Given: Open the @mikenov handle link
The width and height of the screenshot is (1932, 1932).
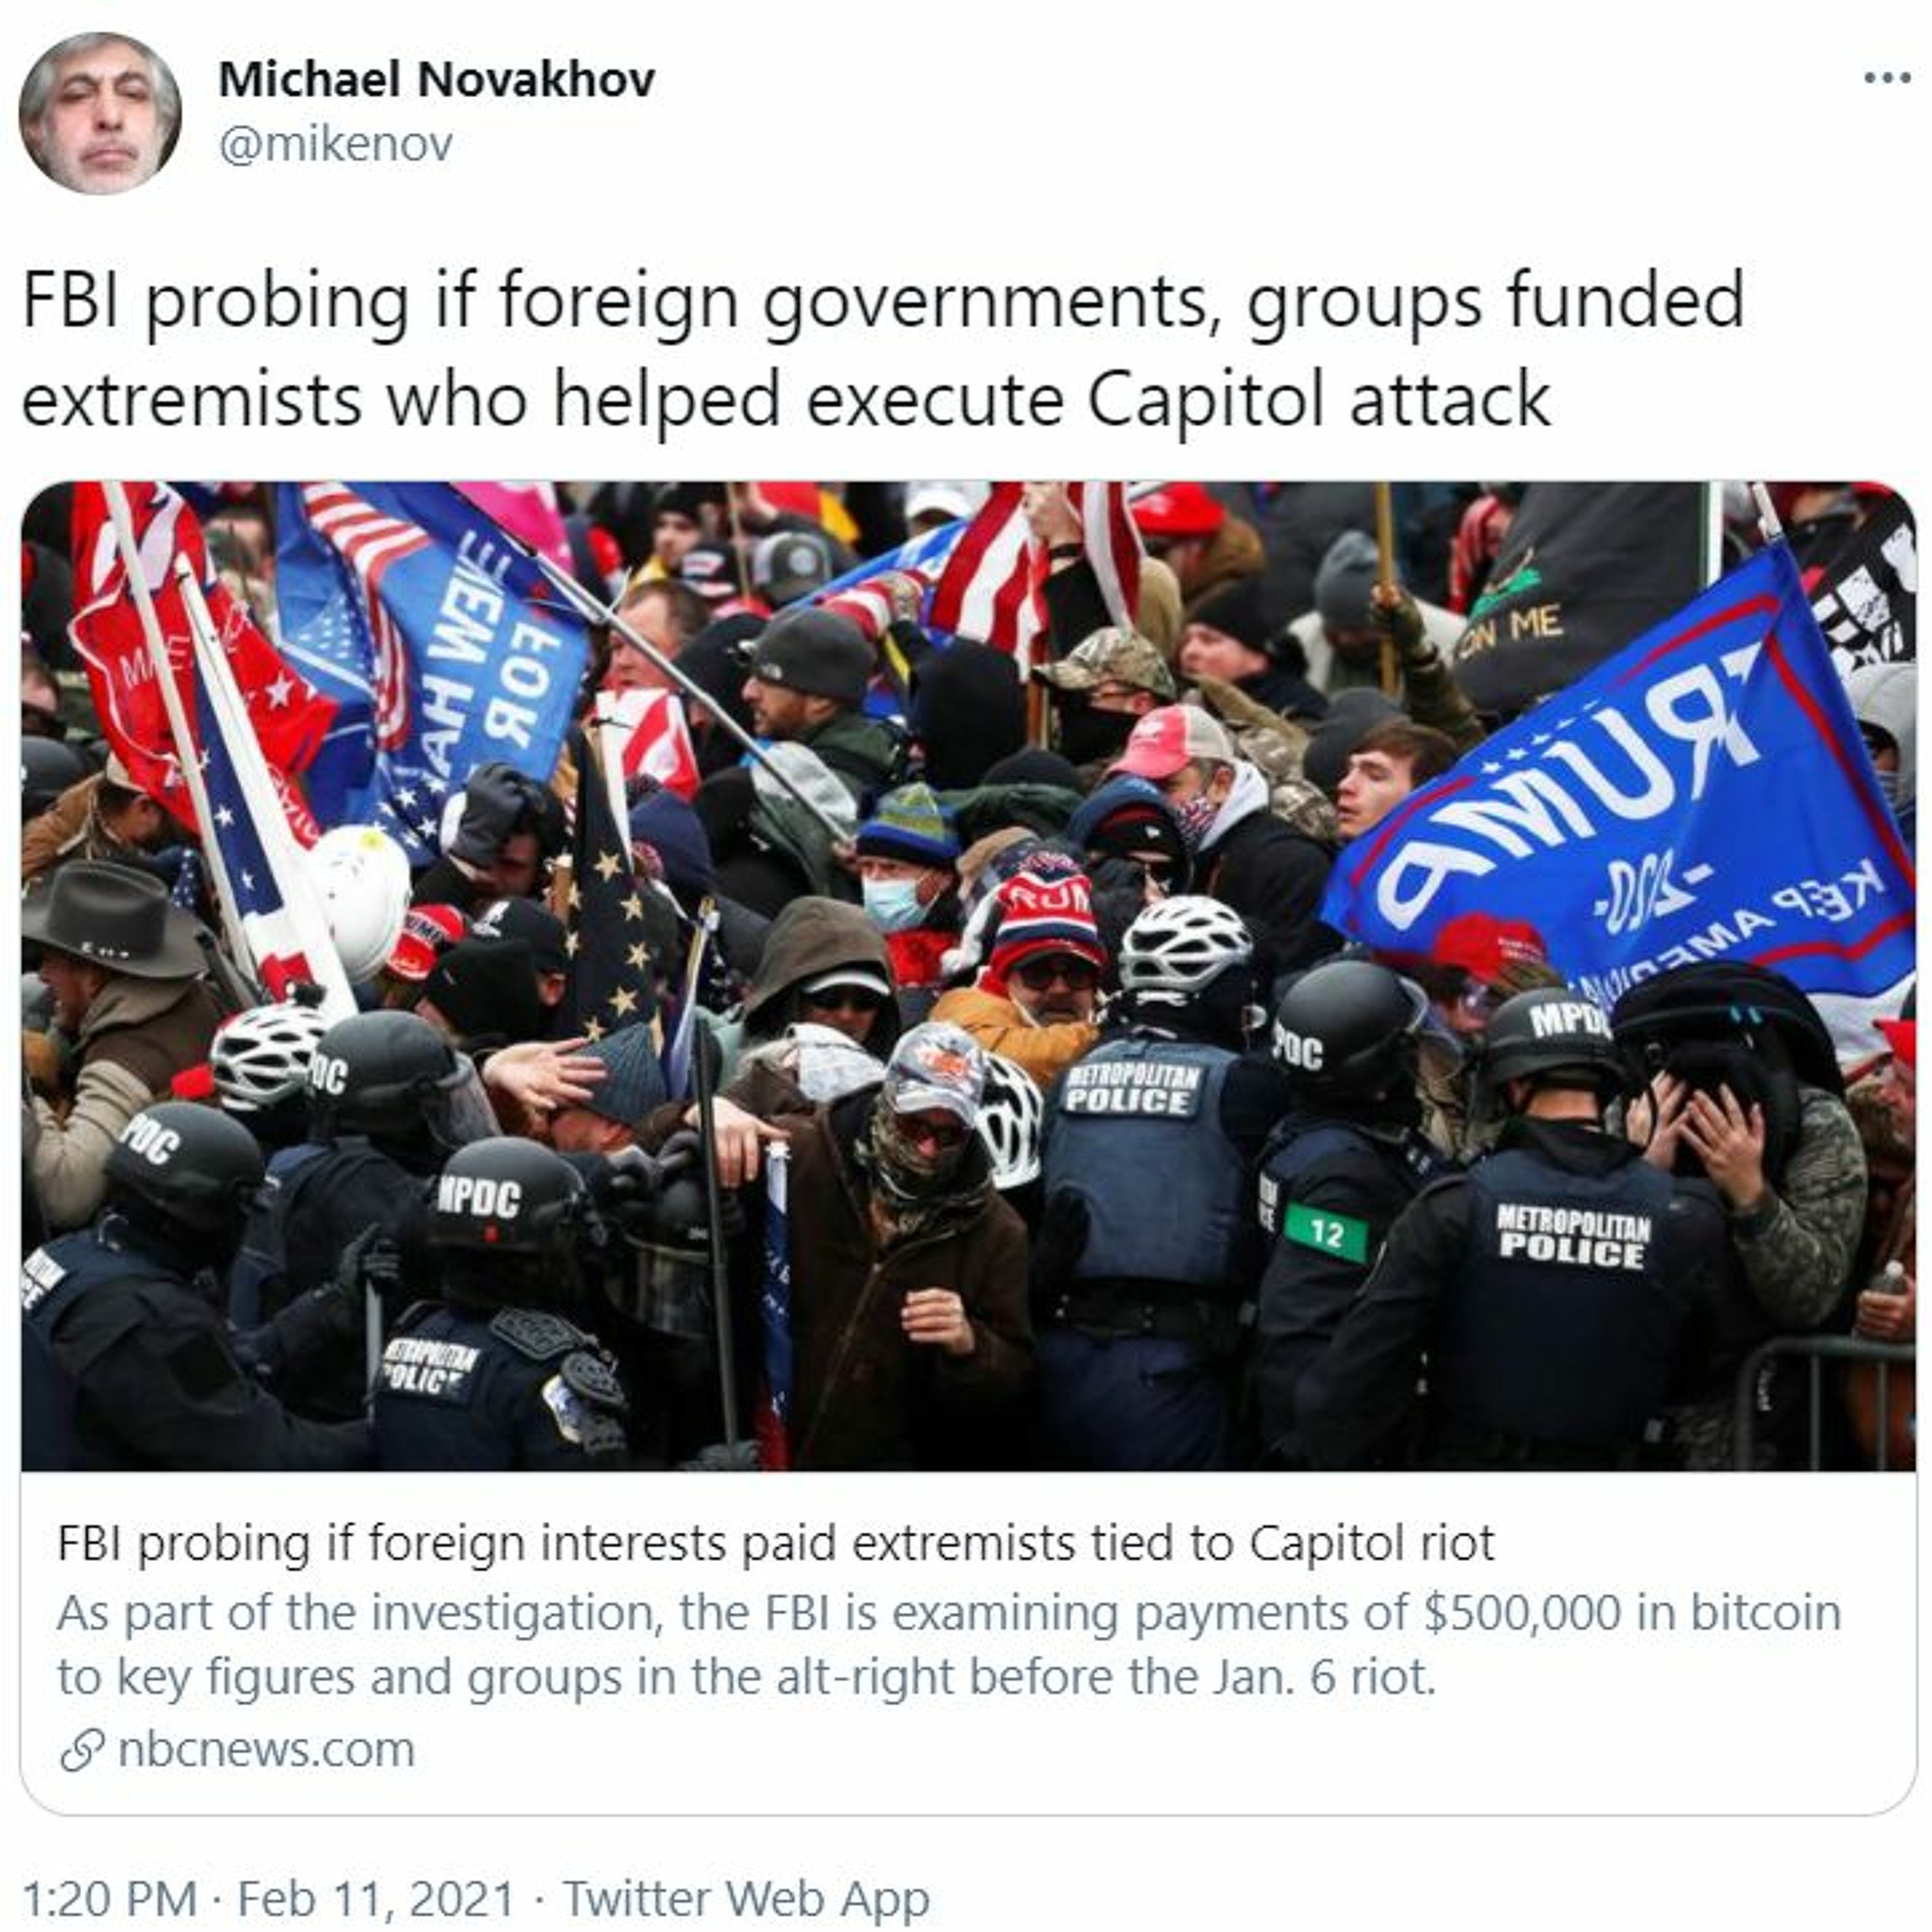Looking at the screenshot, I should tap(335, 144).
